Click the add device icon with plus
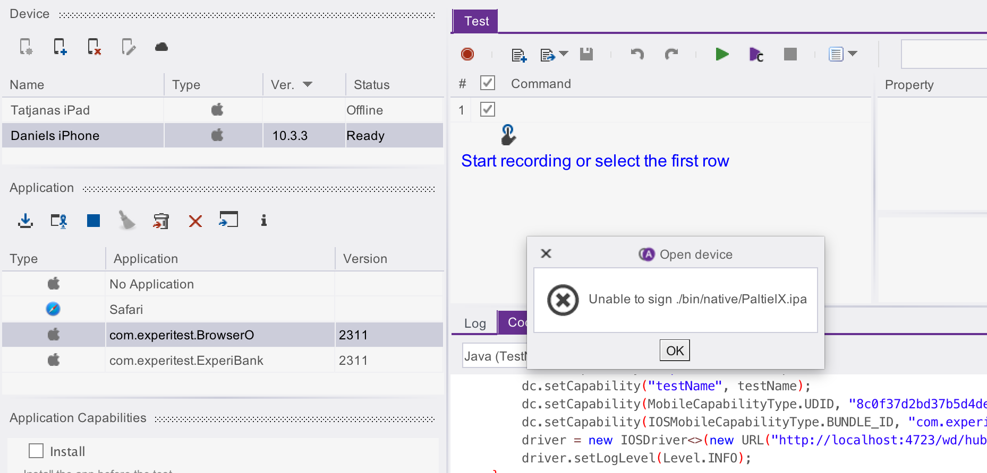 [x=60, y=47]
